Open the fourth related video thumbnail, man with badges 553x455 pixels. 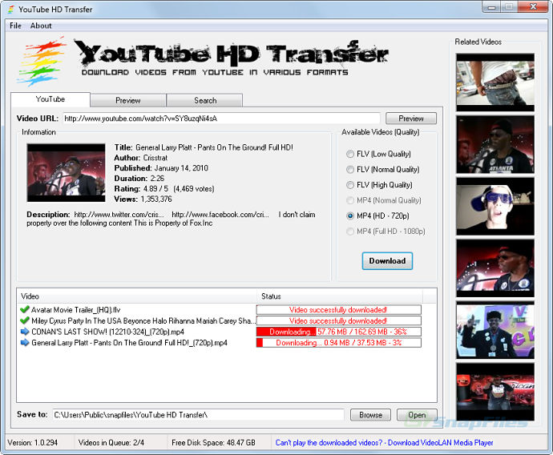(x=495, y=268)
